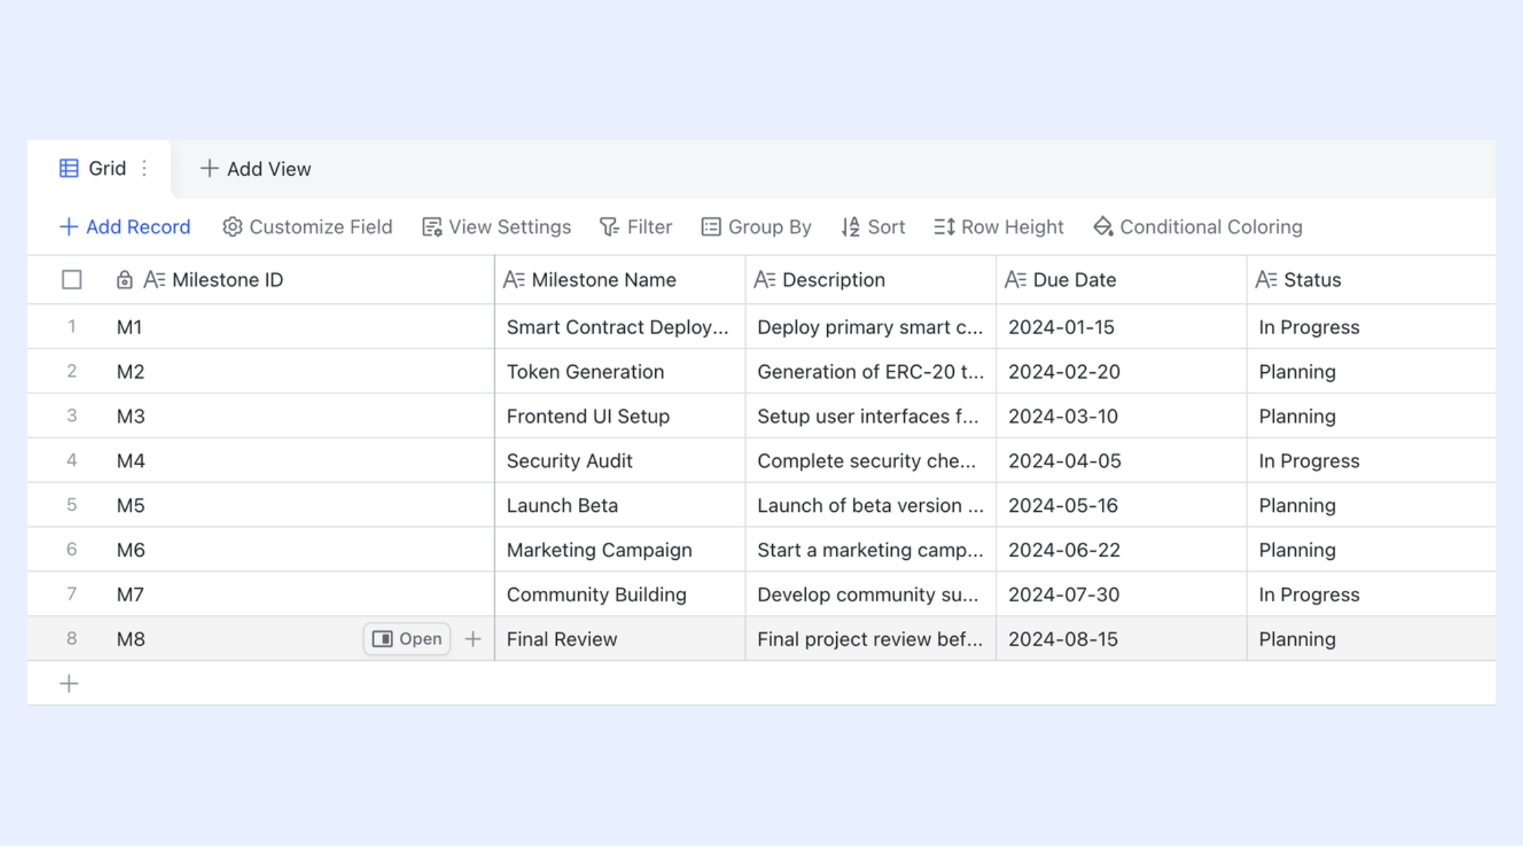Click the plus icon in the M8 row
The height and width of the screenshot is (846, 1523).
click(x=473, y=639)
